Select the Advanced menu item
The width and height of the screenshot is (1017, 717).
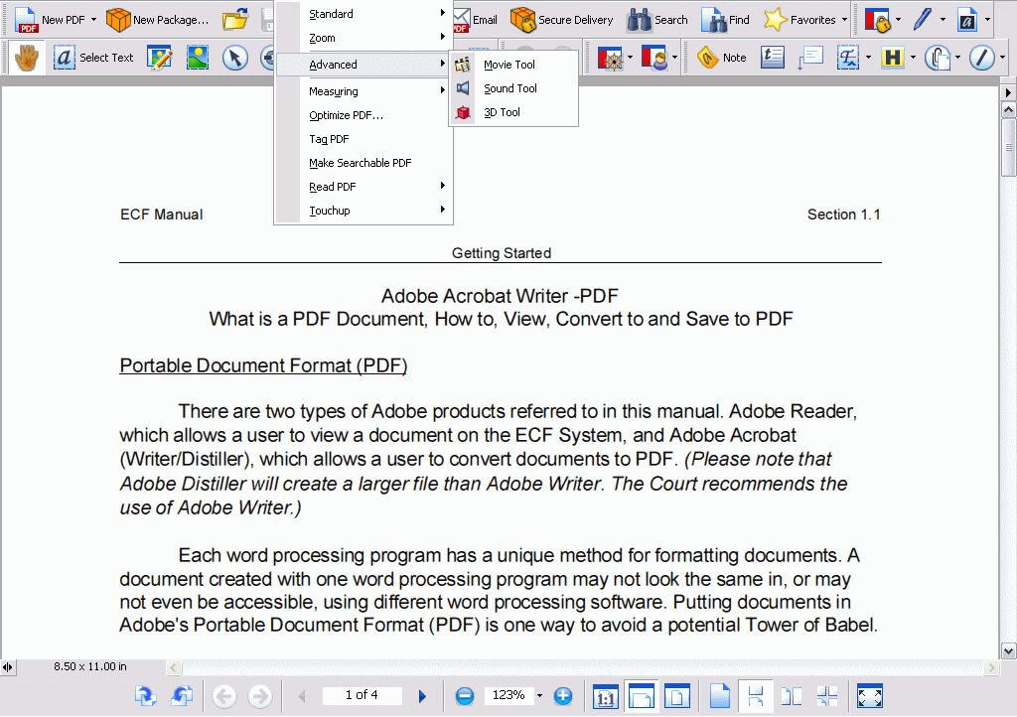pos(363,65)
